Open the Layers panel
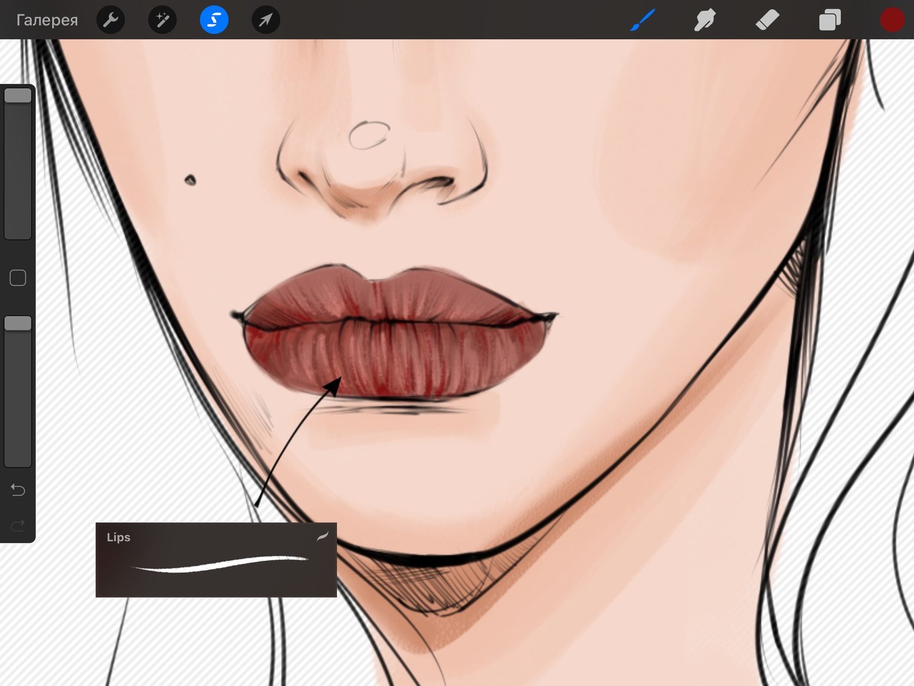 (x=830, y=20)
